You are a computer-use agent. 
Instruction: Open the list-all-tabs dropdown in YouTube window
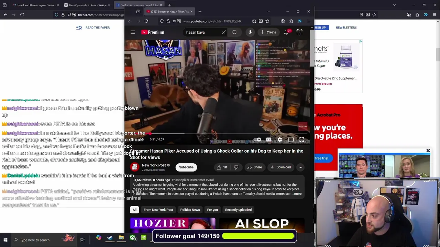(x=268, y=11)
